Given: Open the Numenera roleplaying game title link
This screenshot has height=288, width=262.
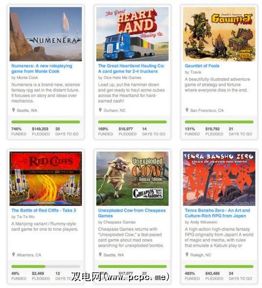Looking at the screenshot, I should point(42,68).
